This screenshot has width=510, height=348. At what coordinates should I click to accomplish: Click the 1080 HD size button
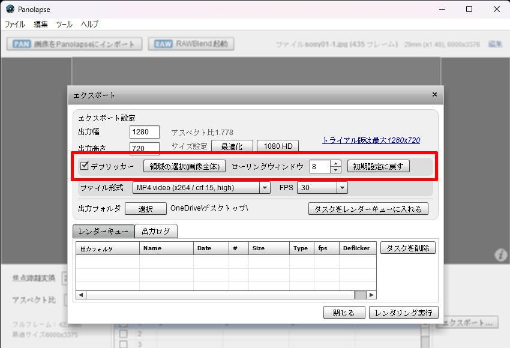[278, 146]
